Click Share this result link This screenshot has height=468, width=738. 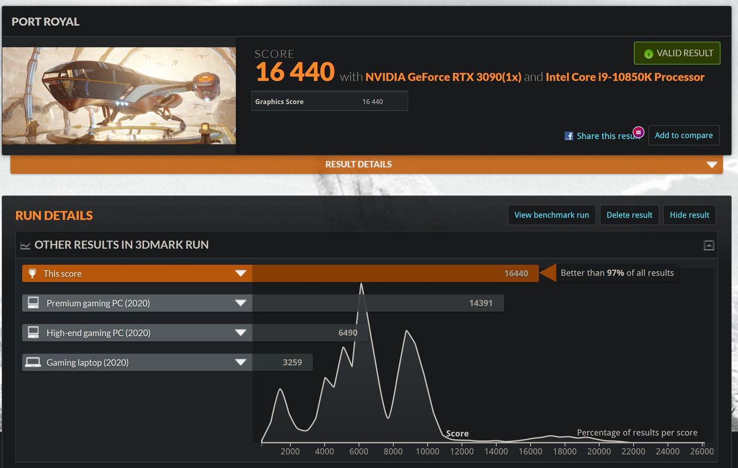click(608, 136)
